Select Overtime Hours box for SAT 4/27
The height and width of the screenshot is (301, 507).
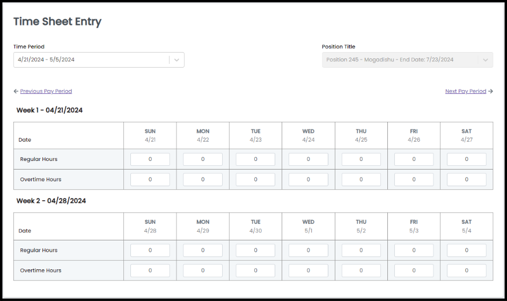(467, 179)
